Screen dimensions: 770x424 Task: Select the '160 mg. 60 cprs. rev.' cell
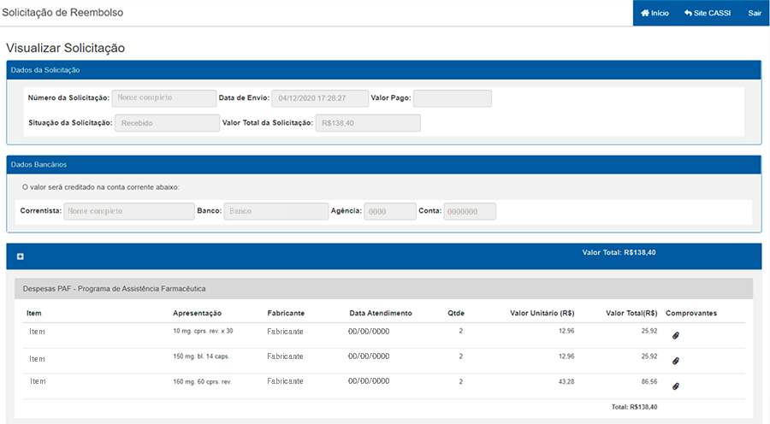tap(202, 382)
